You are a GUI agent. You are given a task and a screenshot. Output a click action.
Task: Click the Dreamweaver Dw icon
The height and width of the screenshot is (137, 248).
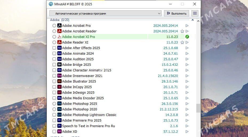coord(59,76)
